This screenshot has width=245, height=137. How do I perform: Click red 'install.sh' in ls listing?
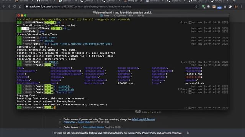pos(193,77)
